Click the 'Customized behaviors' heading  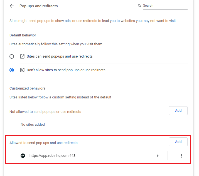pyautogui.click(x=28, y=88)
